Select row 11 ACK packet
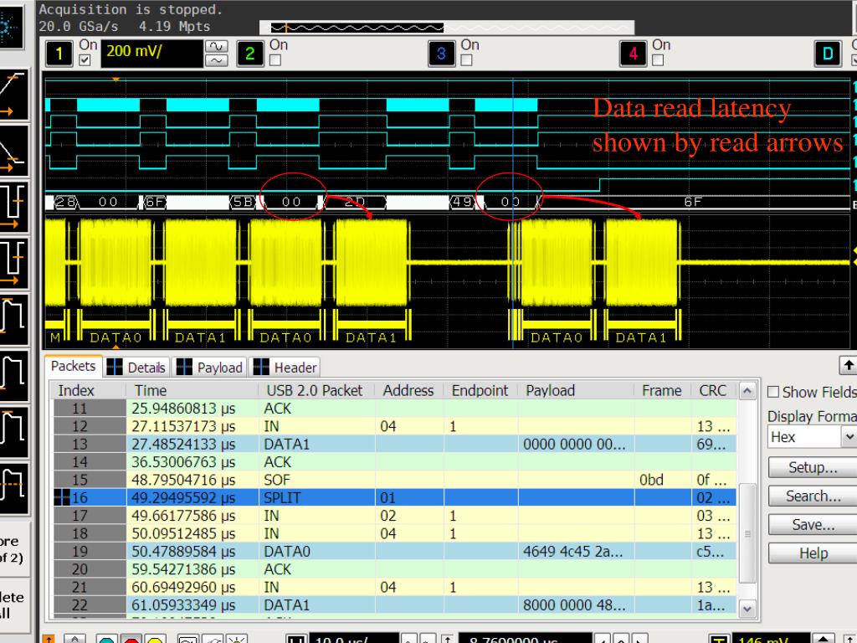857x643 pixels. pos(395,409)
